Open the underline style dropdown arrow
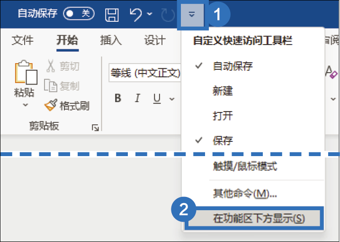This screenshot has width=340, height=242. (x=172, y=99)
